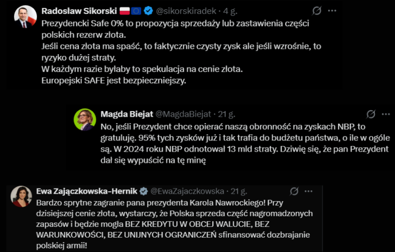Click Radosław Sikorski's blue verified badge
This screenshot has height=252, width=395.
pos(148,11)
